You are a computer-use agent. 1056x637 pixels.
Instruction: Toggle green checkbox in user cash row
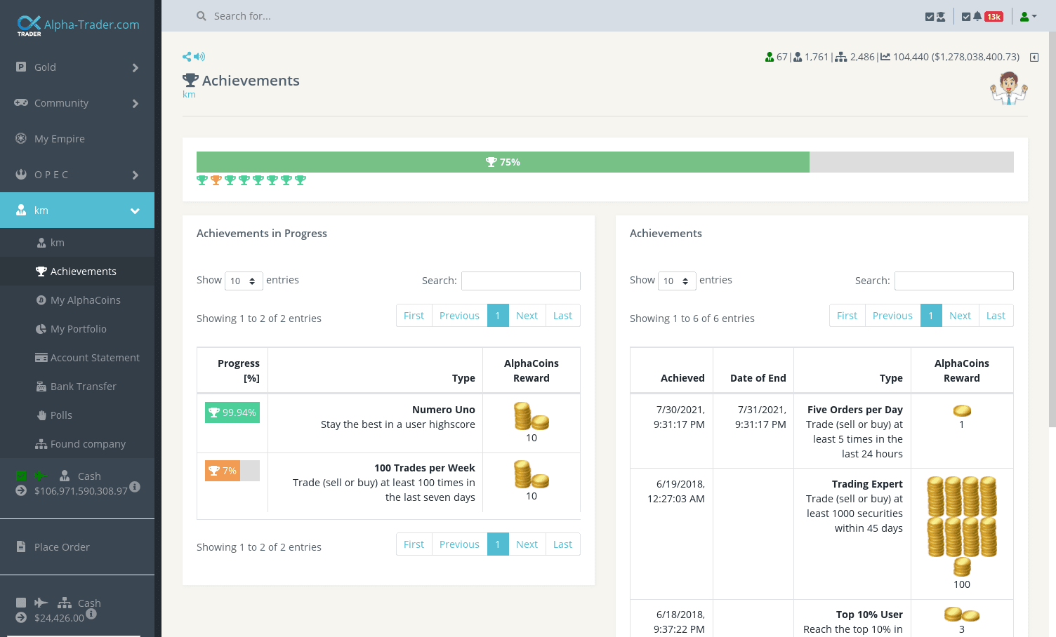click(21, 476)
